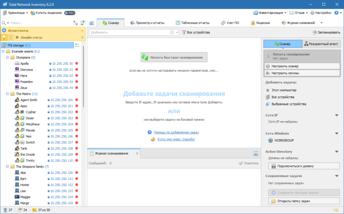This screenshot has height=214, width=344.
Task: Click the chat bubble icon in status bar
Action: click(335, 210)
